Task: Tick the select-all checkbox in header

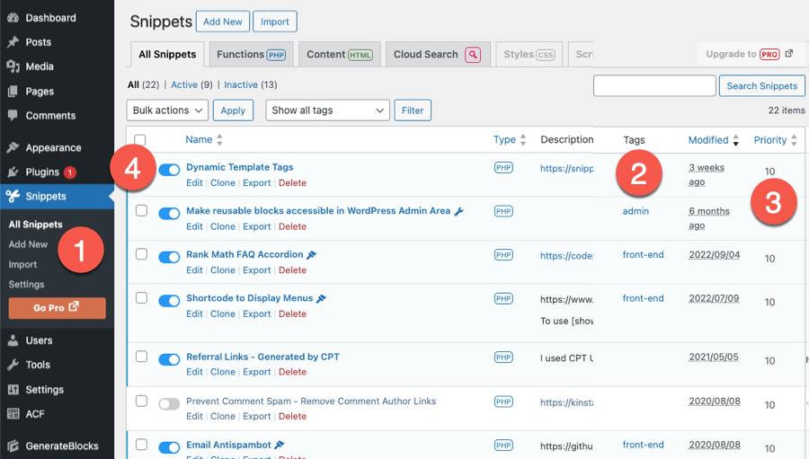Action: point(140,140)
